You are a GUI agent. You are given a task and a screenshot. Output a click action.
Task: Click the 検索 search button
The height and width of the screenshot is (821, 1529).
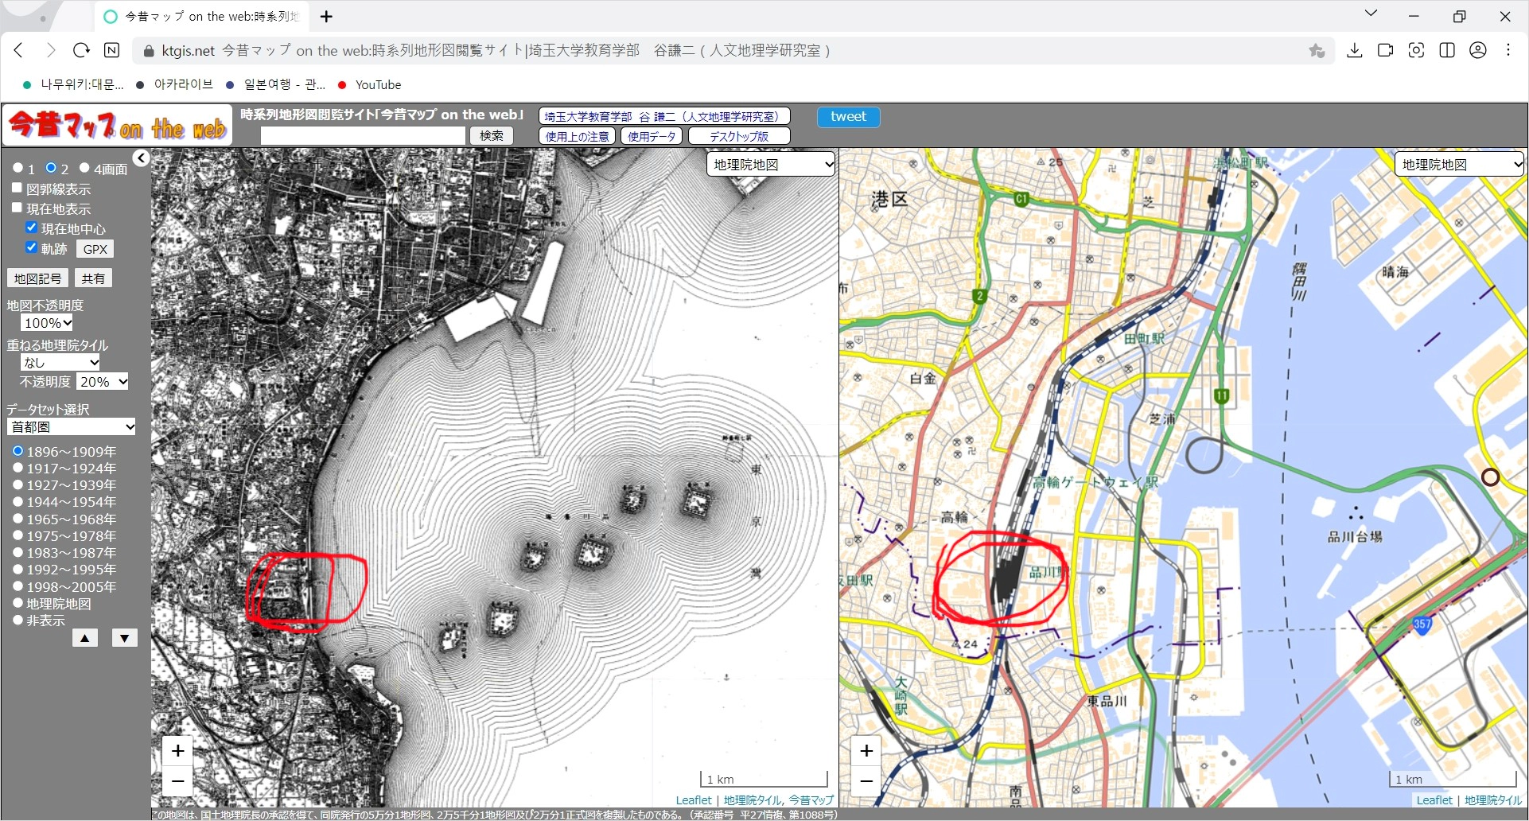pyautogui.click(x=492, y=136)
